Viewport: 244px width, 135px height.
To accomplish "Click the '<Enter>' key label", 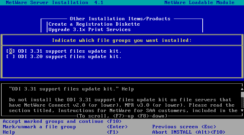I will [117, 127].
